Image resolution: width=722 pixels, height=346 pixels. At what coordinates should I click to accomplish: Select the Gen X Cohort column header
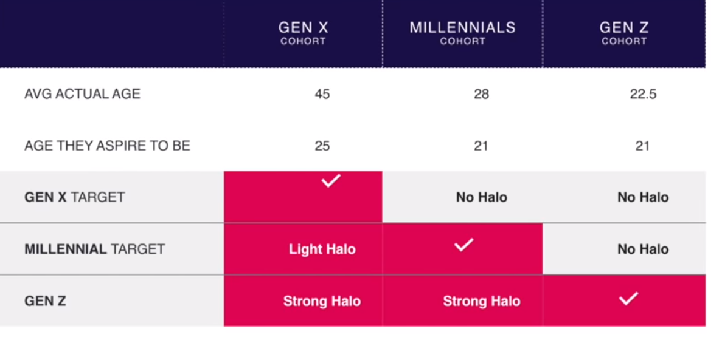[x=303, y=33]
